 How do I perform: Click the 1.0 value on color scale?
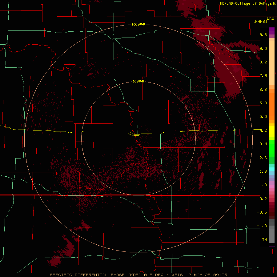click(x=263, y=185)
